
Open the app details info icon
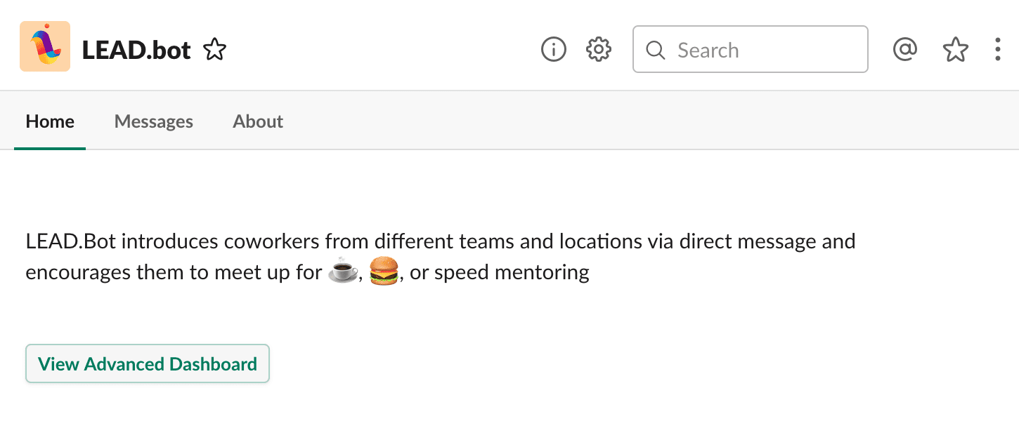[x=554, y=50]
